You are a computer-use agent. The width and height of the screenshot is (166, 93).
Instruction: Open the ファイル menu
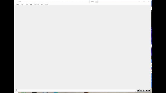(17, 4)
